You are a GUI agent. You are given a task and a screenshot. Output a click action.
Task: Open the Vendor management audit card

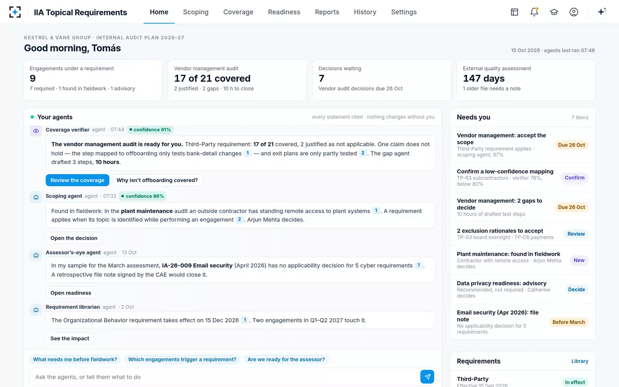click(x=237, y=80)
